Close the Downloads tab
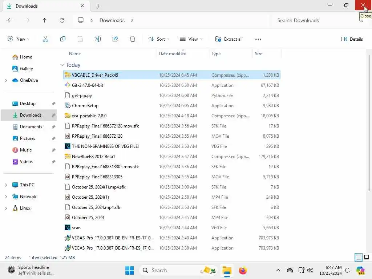This screenshot has width=372, height=279. [x=82, y=6]
